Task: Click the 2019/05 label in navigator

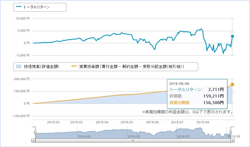Action: [134, 136]
